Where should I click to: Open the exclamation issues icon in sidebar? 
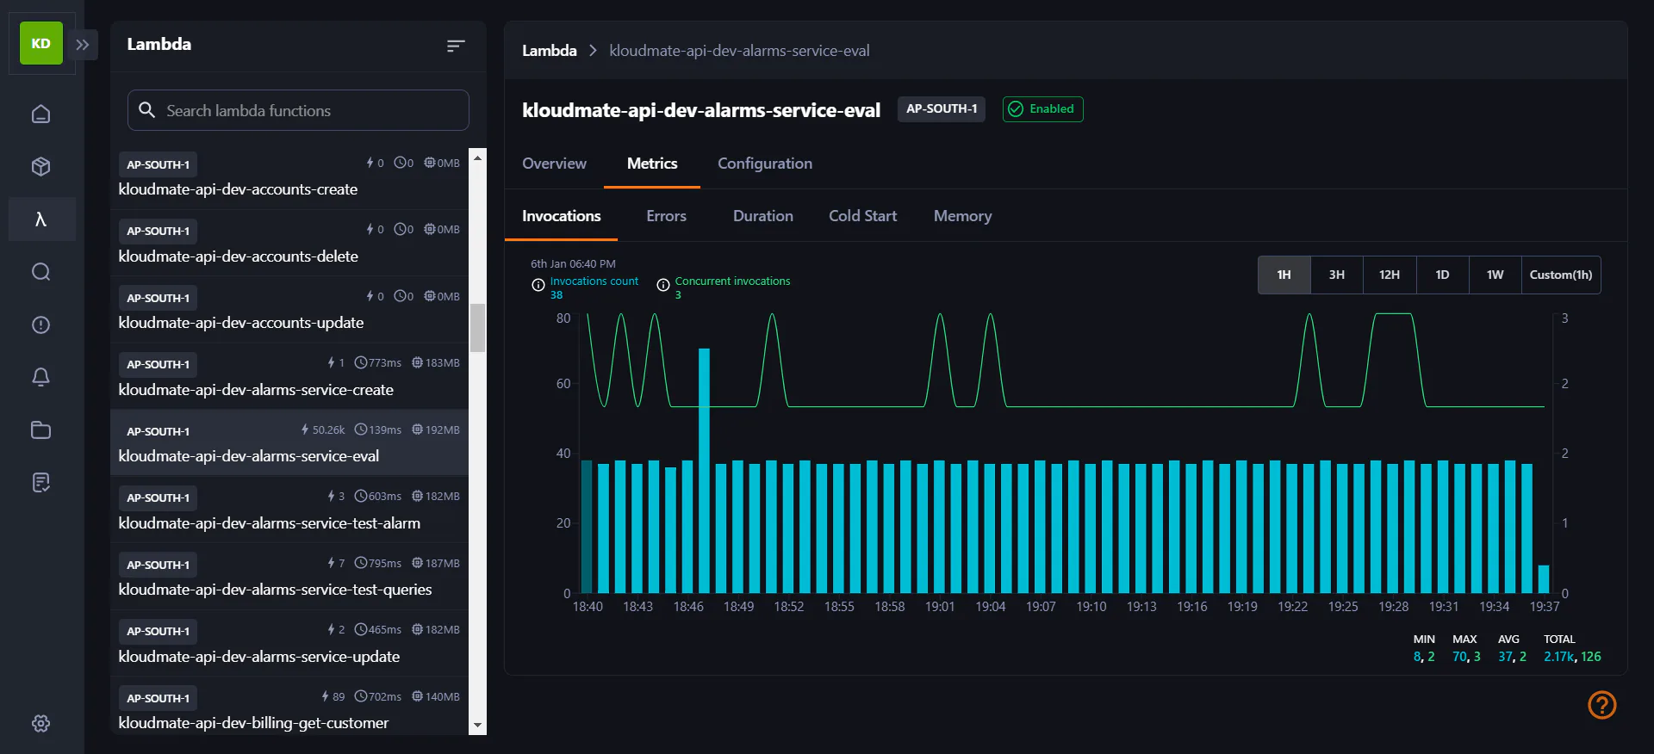[40, 324]
